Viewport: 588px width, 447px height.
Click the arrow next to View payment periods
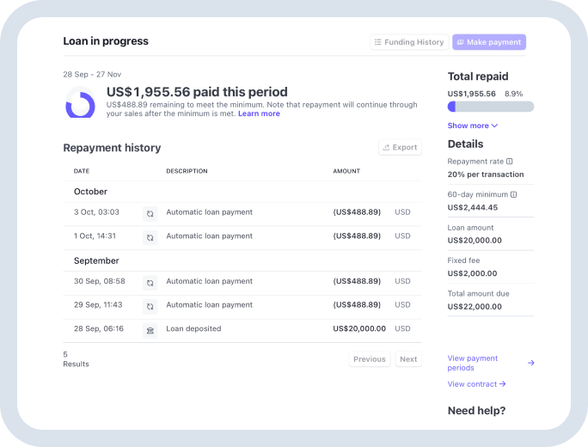[x=530, y=363]
